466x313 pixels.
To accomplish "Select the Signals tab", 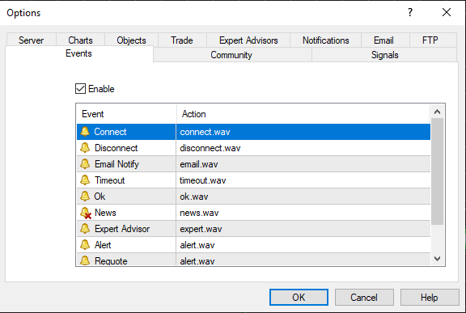I will pos(384,55).
